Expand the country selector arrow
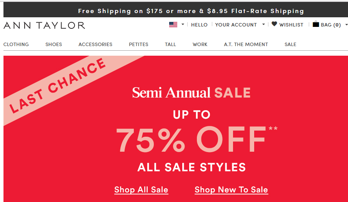 tap(183, 25)
